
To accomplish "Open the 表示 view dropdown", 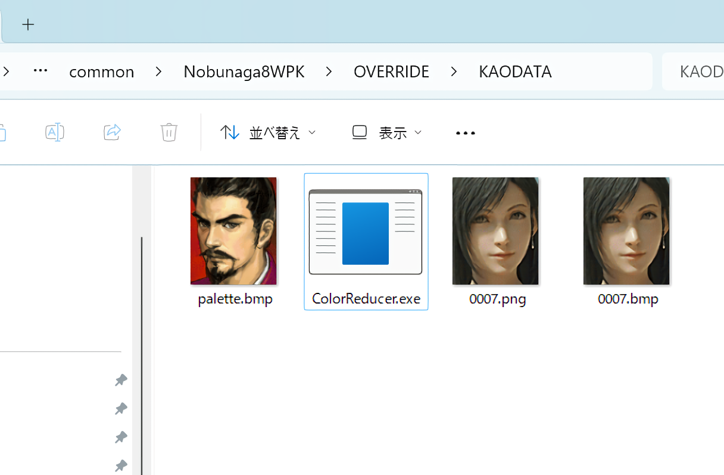I will click(387, 133).
